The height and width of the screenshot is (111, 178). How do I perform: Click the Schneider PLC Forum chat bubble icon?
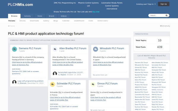tap(52, 84)
